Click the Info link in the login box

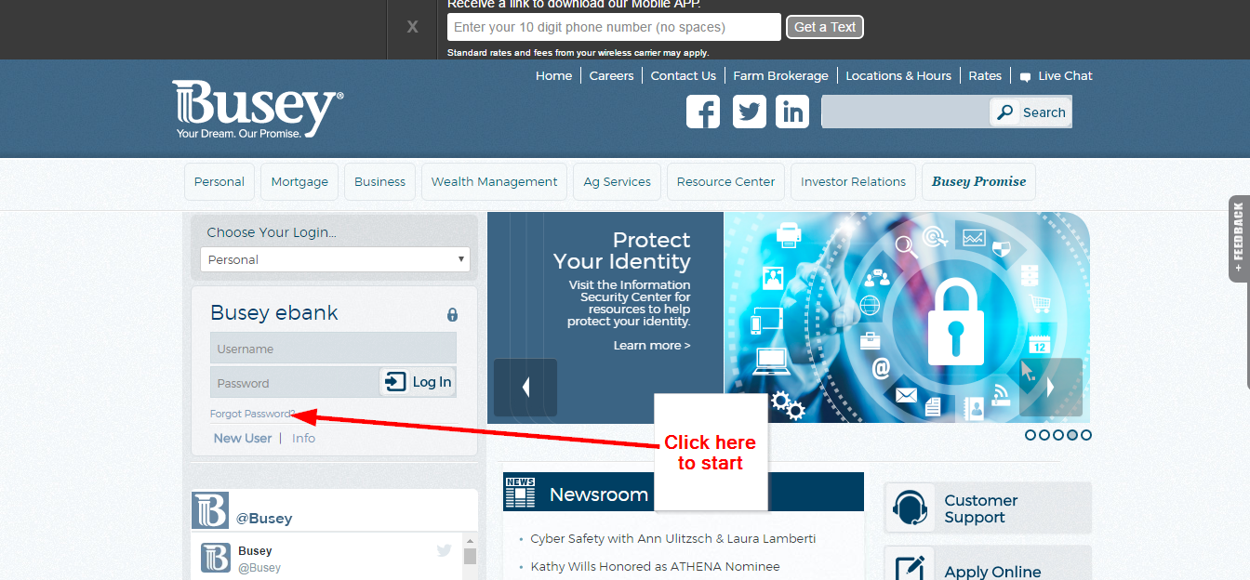(x=303, y=439)
